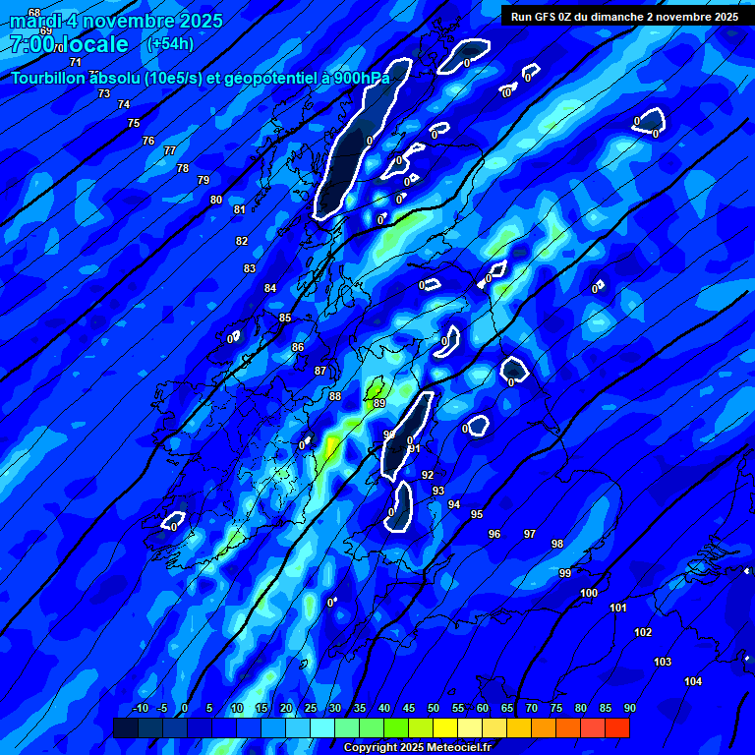This screenshot has width=755, height=755.
Task: Click the contour label '80'
Action: pyautogui.click(x=216, y=200)
